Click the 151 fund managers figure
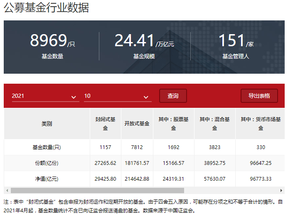 point(231,40)
